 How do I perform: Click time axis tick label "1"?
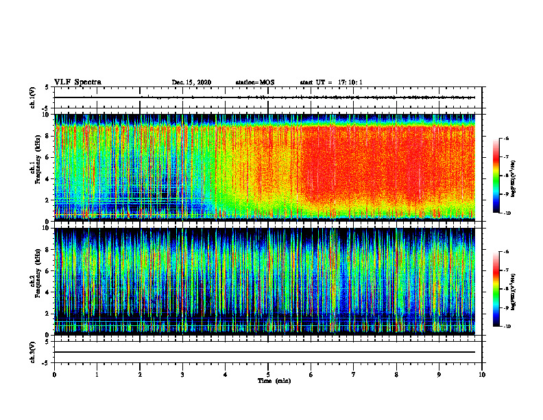pos(97,375)
